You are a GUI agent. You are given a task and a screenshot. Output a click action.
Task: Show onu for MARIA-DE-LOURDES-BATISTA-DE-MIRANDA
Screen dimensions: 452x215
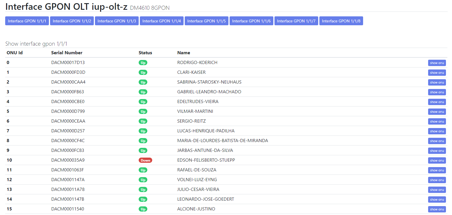[437, 141]
